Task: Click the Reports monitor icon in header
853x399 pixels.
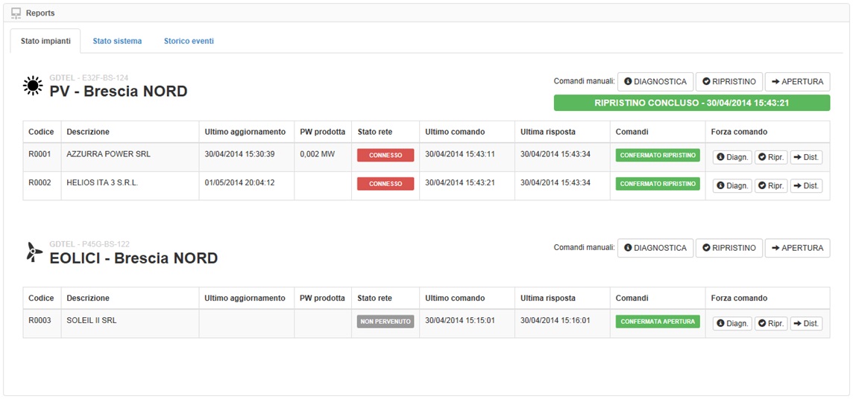Action: click(16, 13)
